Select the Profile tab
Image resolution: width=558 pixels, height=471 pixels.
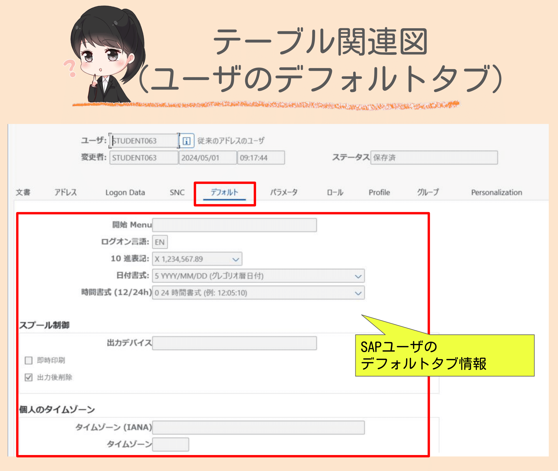click(379, 192)
